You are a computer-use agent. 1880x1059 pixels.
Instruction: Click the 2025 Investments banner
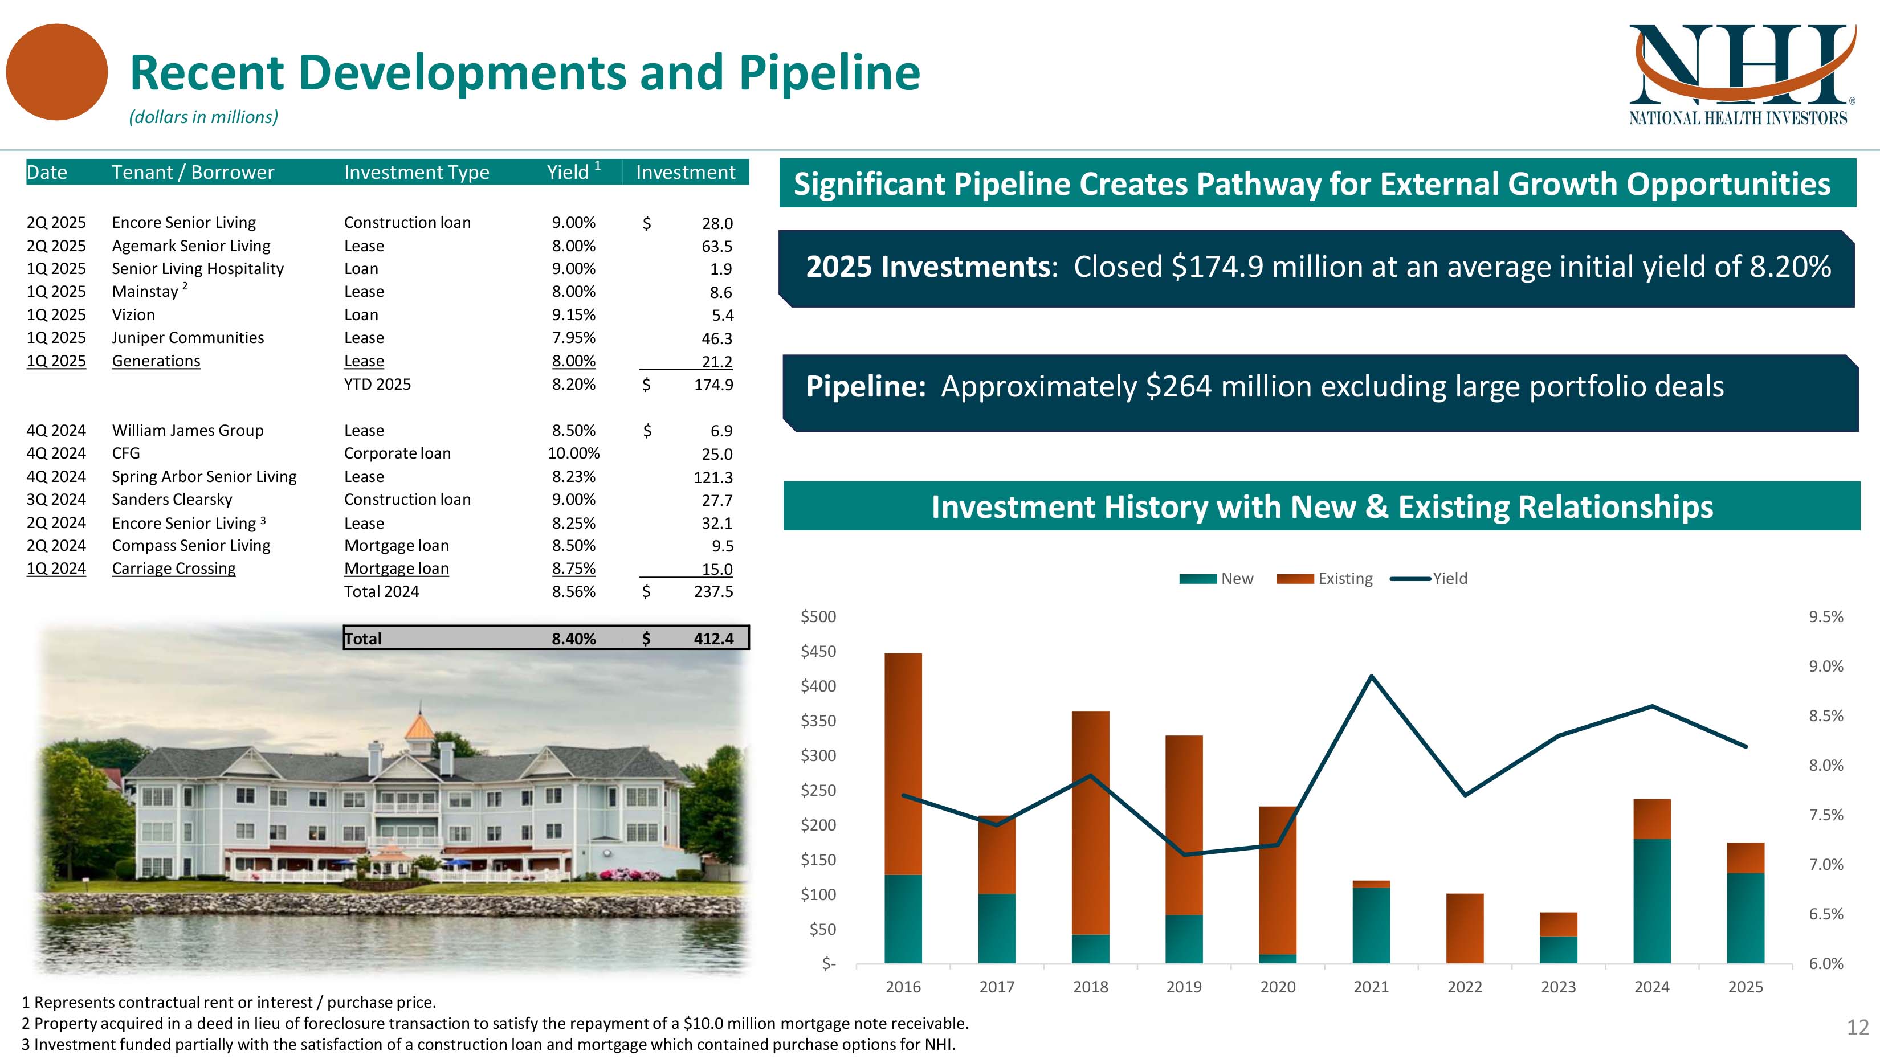1316,268
